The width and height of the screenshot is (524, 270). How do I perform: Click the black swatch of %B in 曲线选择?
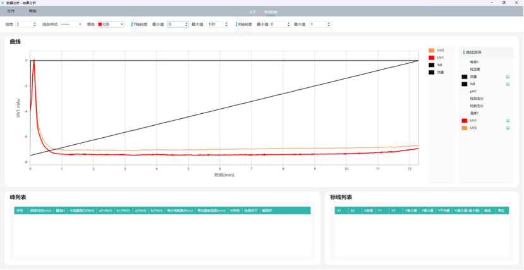[x=464, y=84]
